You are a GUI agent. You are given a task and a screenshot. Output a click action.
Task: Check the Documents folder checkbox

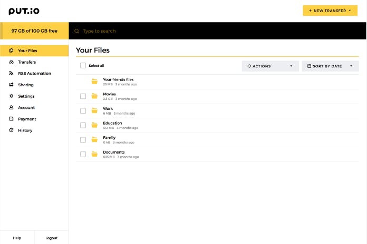point(83,154)
